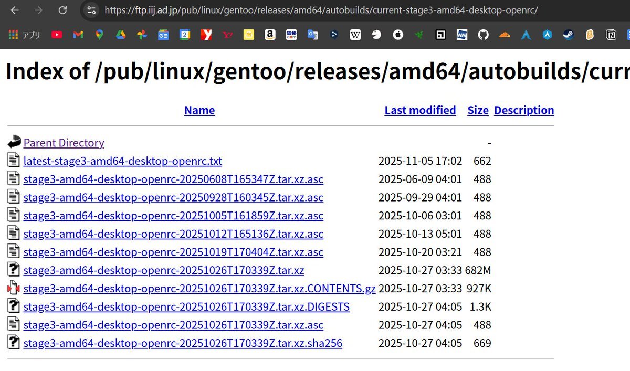Viewport: 630px width, 371px height.
Task: Open the Gmail bookmark
Action: 78,35
